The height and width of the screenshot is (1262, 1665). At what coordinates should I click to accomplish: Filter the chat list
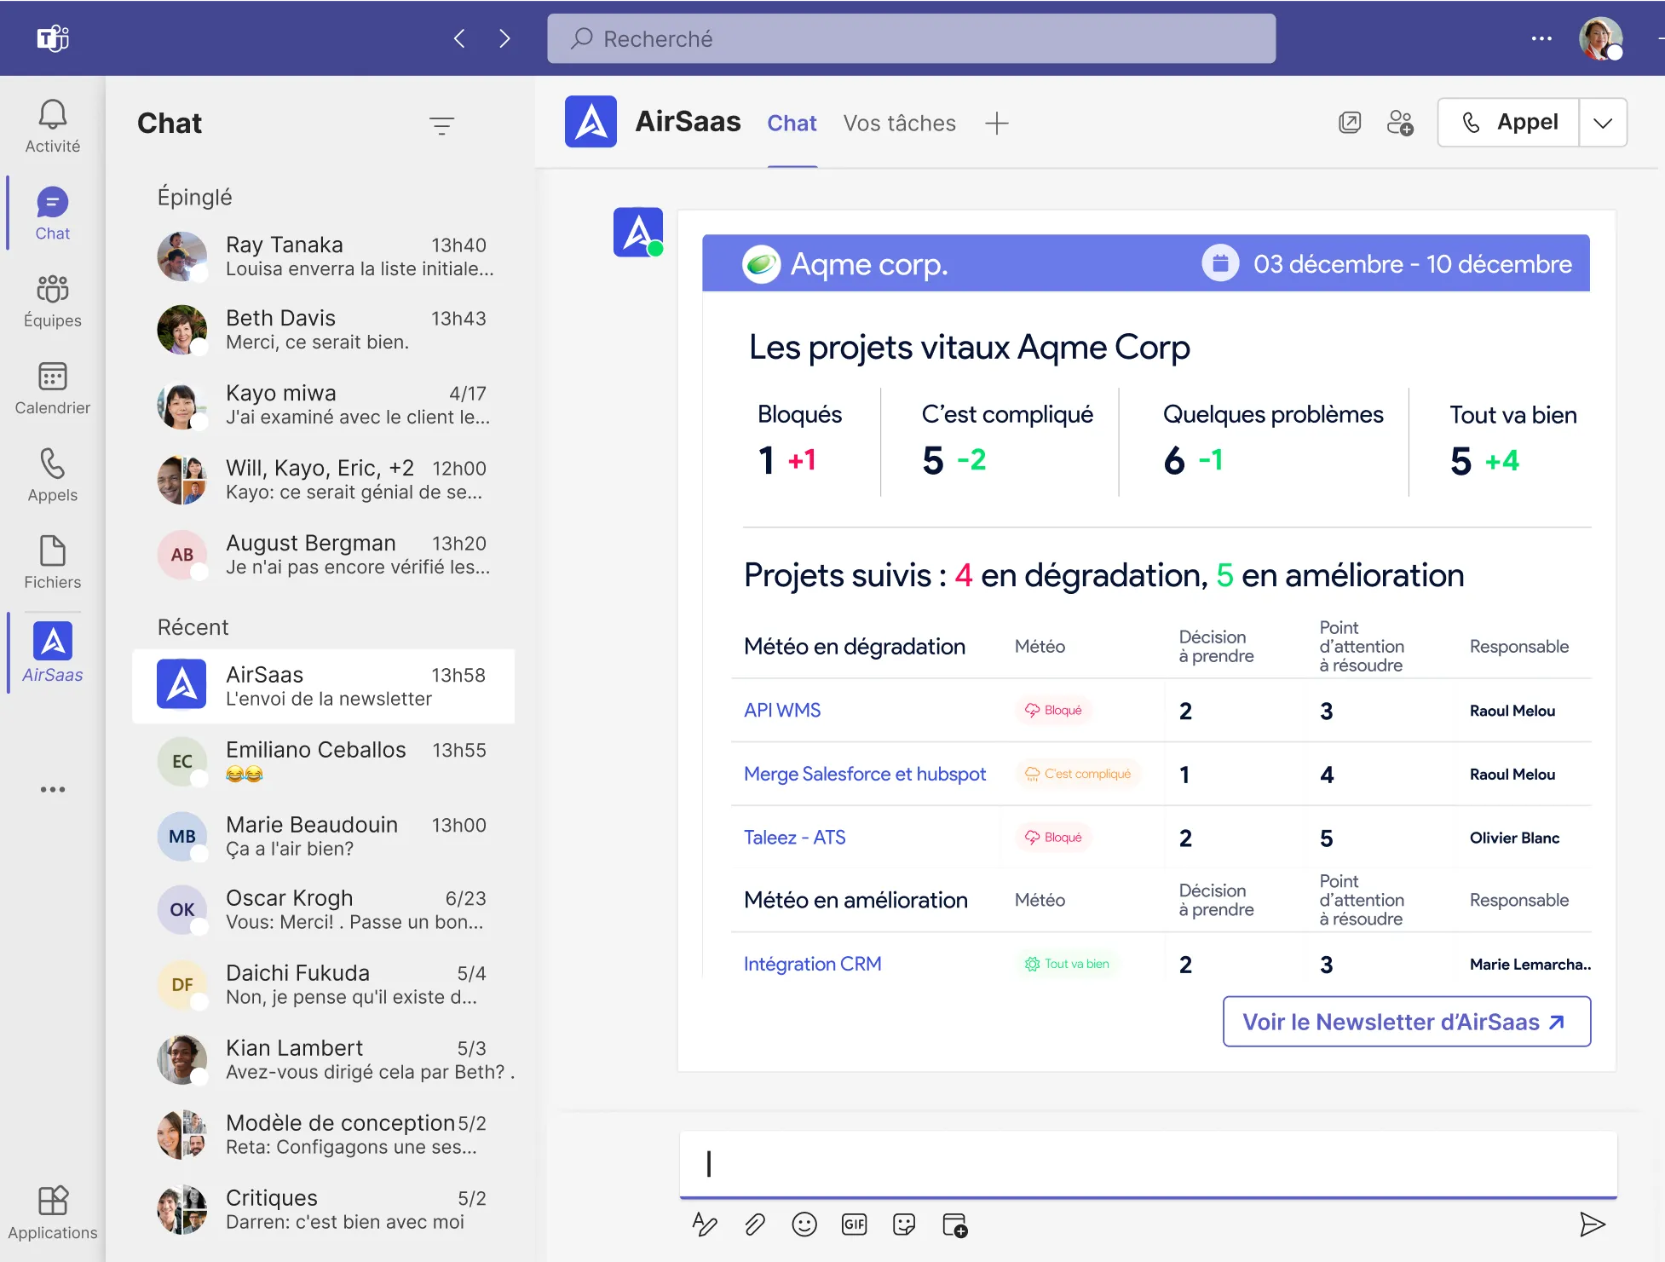coord(441,125)
